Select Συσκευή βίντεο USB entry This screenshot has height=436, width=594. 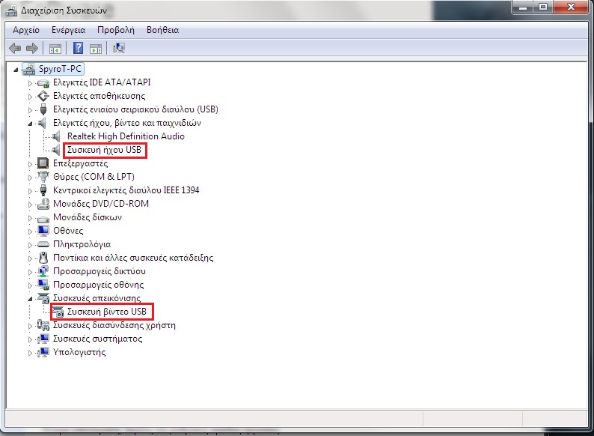coord(106,312)
